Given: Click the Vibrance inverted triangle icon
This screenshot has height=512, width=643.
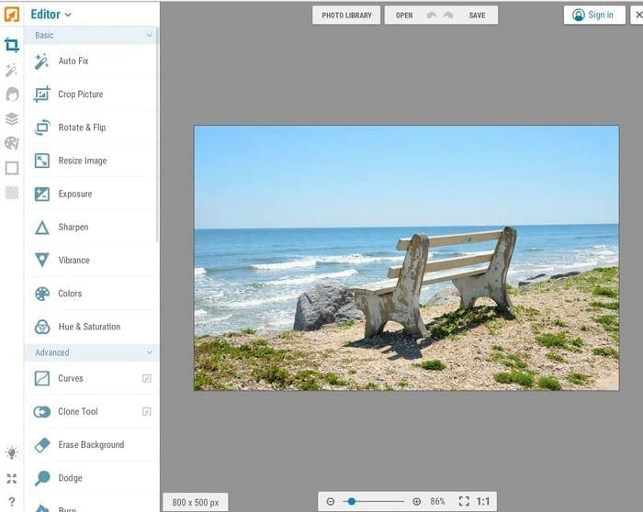Looking at the screenshot, I should [42, 260].
